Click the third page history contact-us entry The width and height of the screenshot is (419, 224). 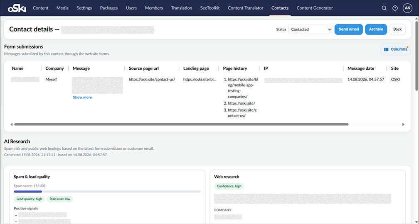point(242,113)
